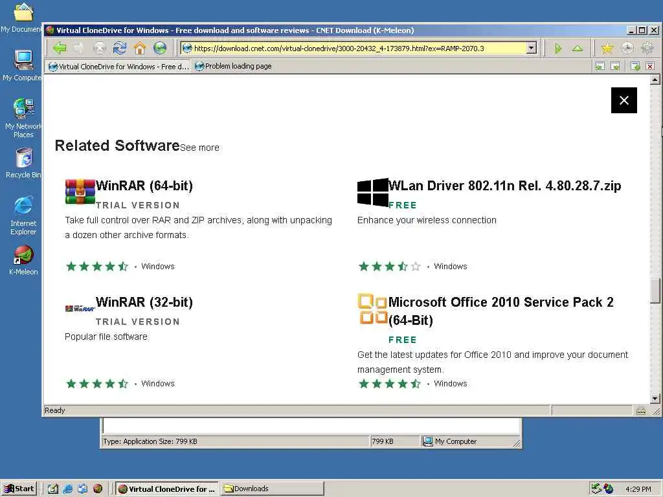Viewport: 663px width, 497px height.
Task: Select Virtual CloneDrive taskbar button
Action: pos(166,489)
